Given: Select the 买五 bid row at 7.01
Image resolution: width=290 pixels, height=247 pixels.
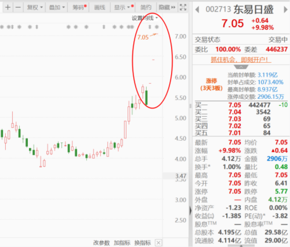Looking at the screenshot, I should tap(241, 133).
